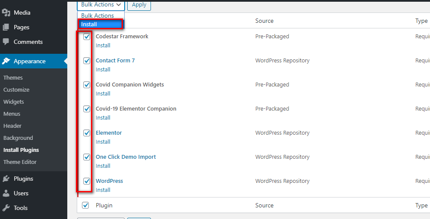Open Menus submenu item
The width and height of the screenshot is (430, 219).
point(12,114)
